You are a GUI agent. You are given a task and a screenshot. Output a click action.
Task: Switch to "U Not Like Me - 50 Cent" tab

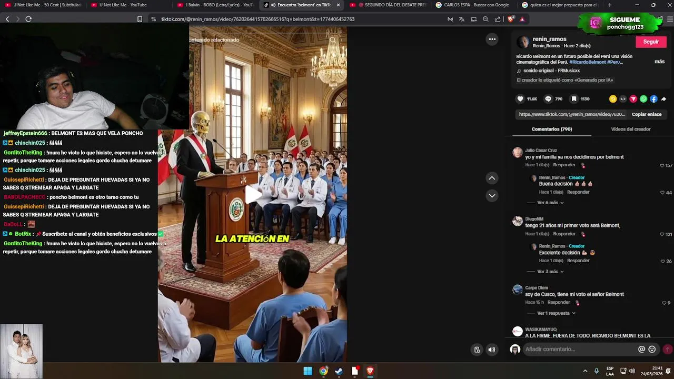pos(42,5)
